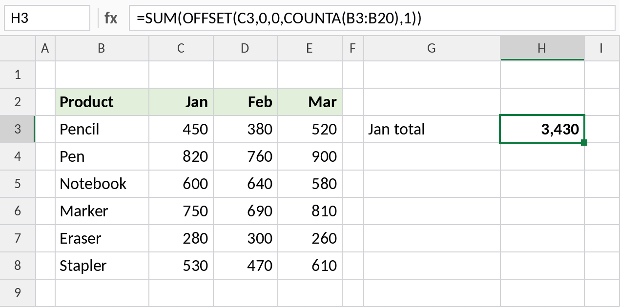Select column G header
Screen dimensions: 620x307
pos(432,48)
